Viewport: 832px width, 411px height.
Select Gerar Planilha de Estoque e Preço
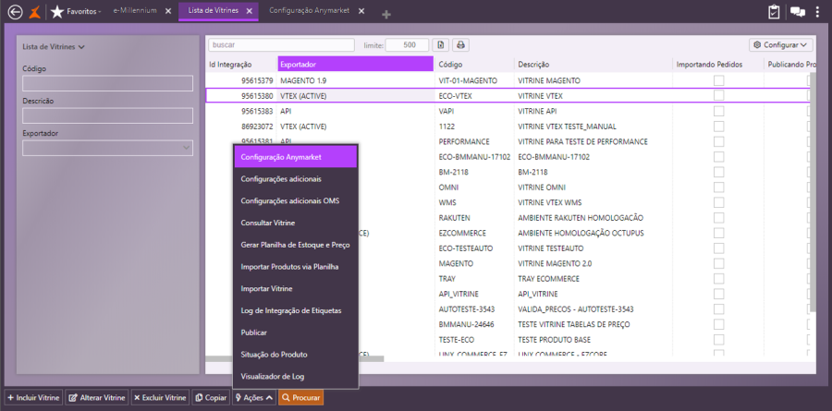click(296, 245)
